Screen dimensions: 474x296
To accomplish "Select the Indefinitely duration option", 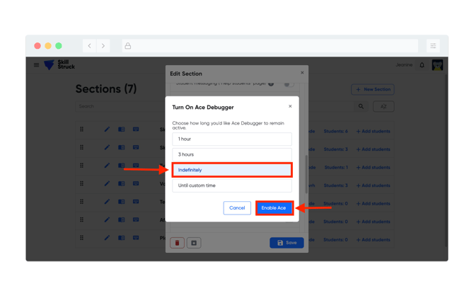I will point(231,170).
